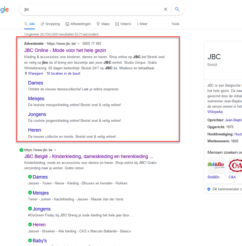Open the organic Heren sitelink
Screen dimensions: 242x246
point(39,224)
